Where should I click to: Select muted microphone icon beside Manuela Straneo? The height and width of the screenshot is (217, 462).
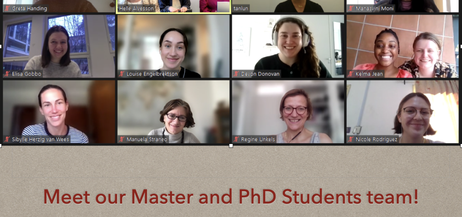click(122, 139)
